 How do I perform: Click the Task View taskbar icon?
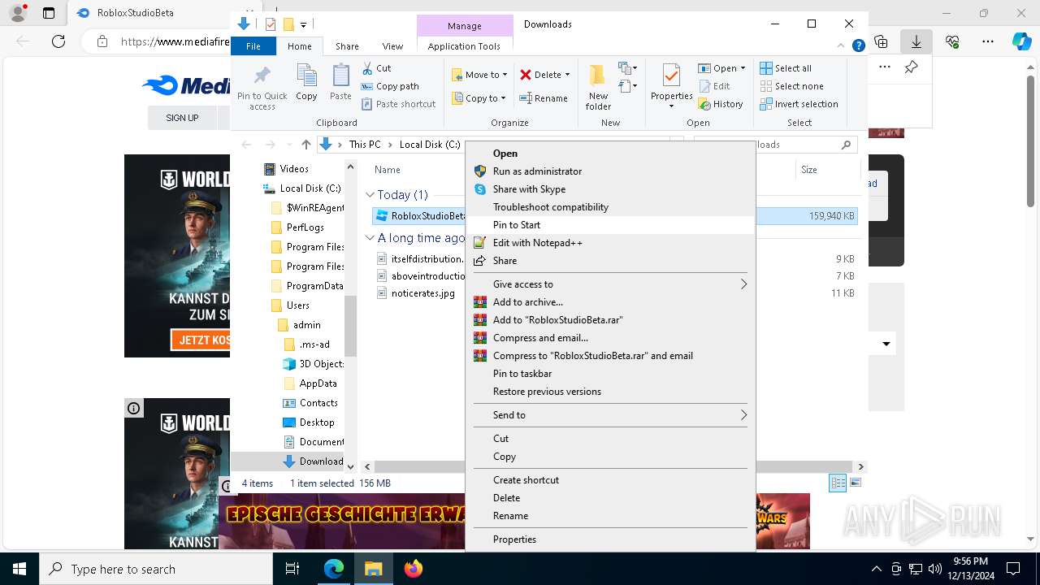point(292,569)
